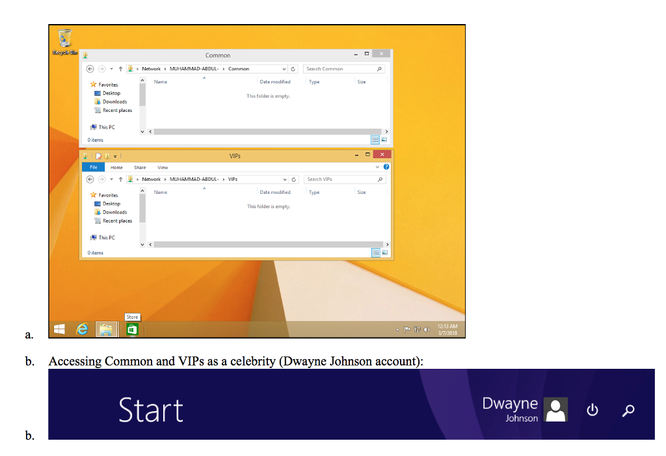Expand the Network breadcrumb in the VIPs path

point(151,179)
